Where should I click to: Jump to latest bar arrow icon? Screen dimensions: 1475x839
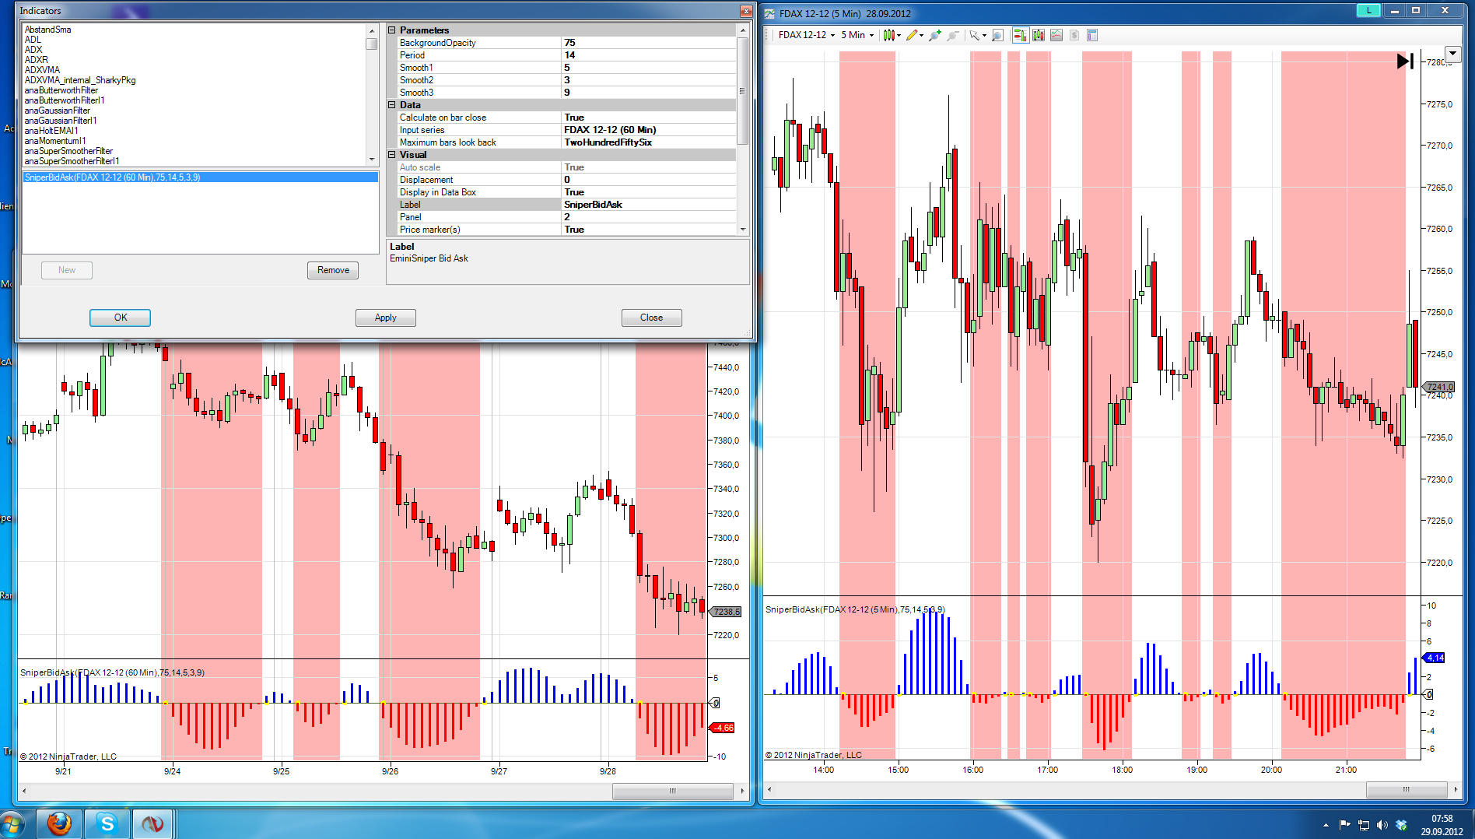tap(1405, 61)
